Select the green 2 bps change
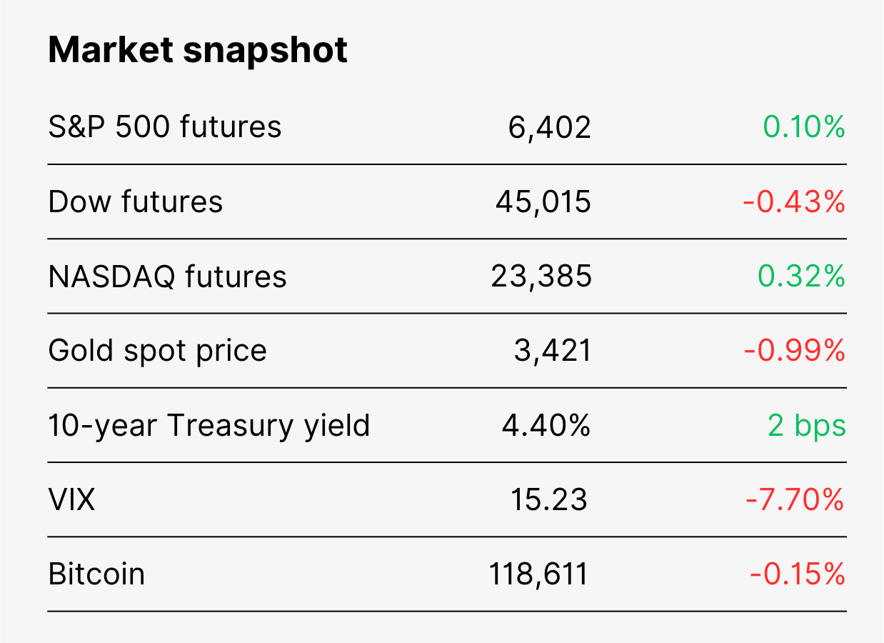Screen dimensions: 884x643 pos(807,426)
